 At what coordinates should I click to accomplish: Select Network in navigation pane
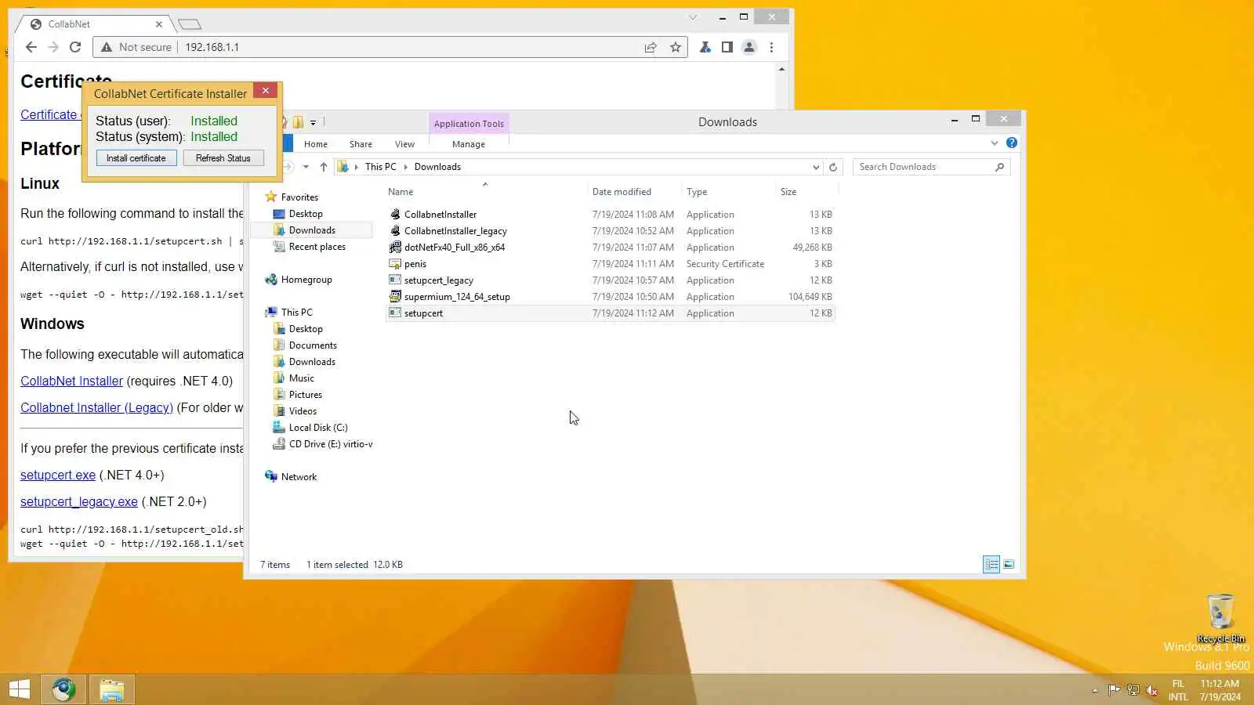click(299, 477)
